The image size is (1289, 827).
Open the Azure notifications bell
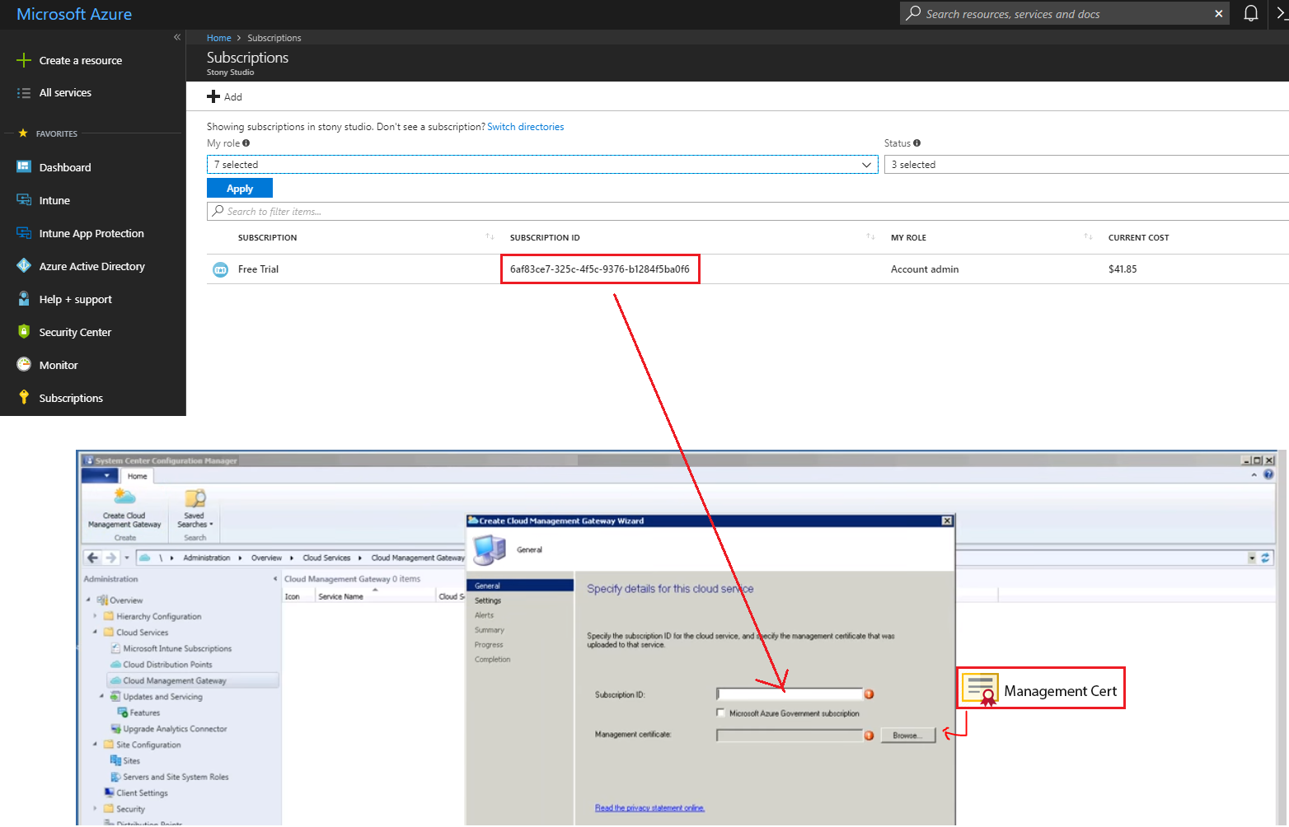pos(1250,13)
